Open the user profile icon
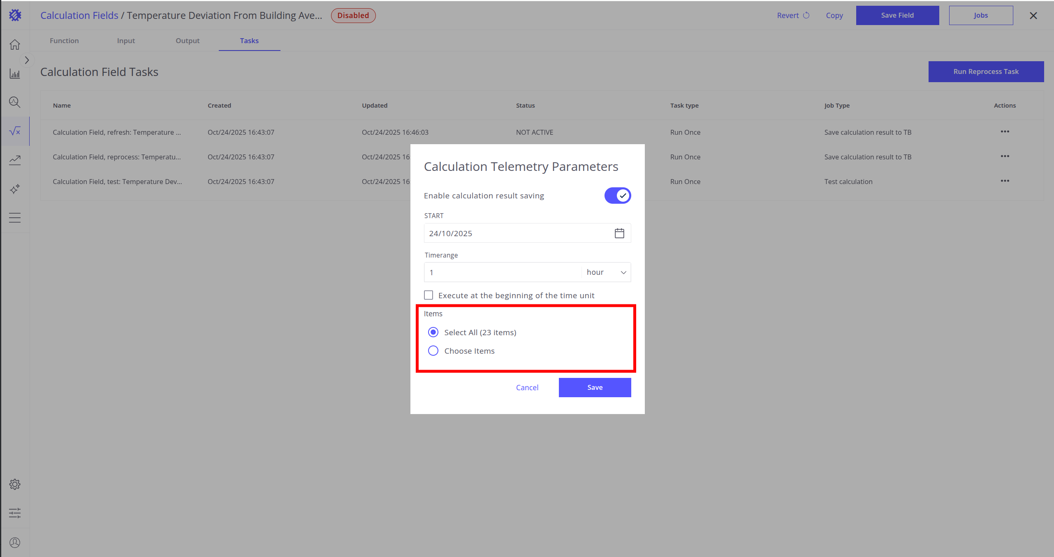1054x557 pixels. (x=15, y=543)
